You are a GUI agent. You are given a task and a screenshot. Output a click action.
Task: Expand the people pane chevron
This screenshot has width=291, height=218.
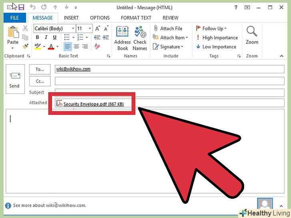281,206
